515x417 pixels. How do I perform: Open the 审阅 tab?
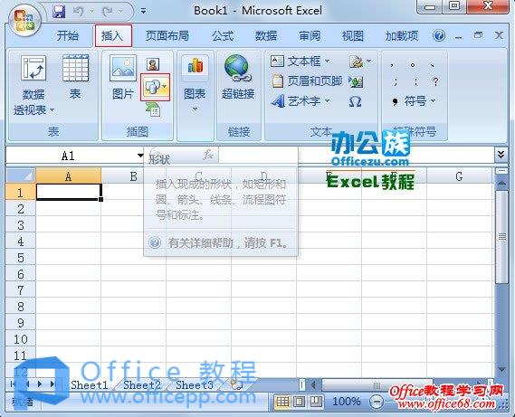[310, 35]
